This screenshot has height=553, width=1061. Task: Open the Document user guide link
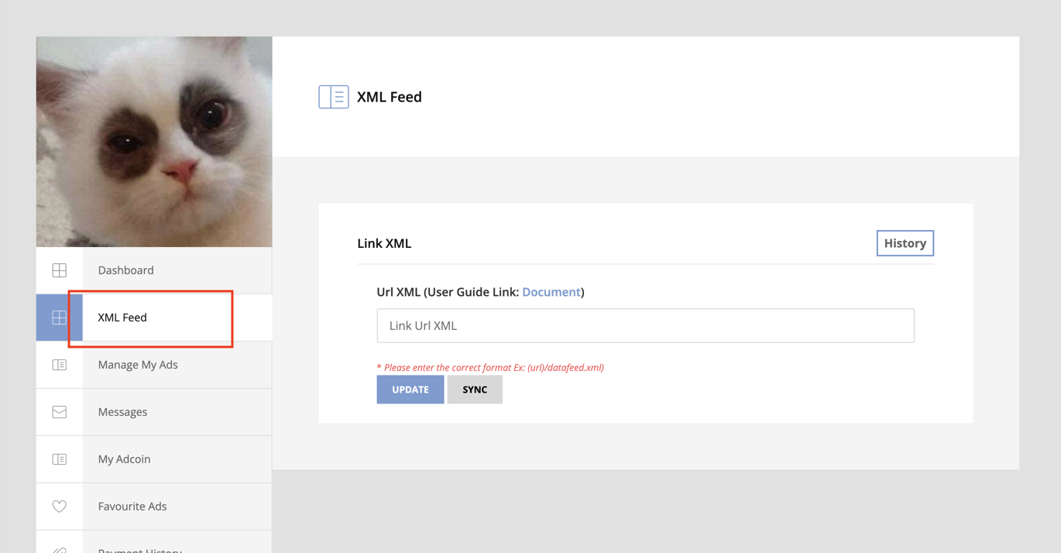pyautogui.click(x=551, y=292)
